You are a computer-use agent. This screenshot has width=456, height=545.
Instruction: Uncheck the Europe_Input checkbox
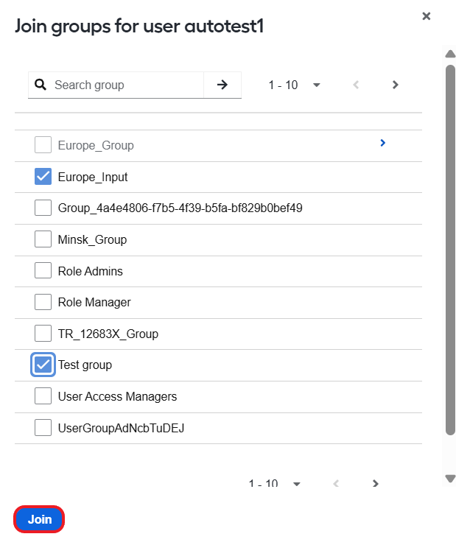tap(43, 176)
